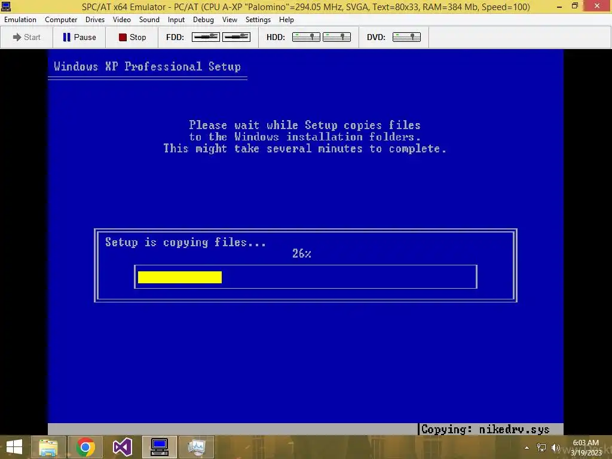
Task: Click the Start emulation button
Action: [x=26, y=37]
